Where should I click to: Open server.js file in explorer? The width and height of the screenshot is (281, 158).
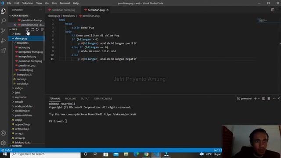[22, 79]
